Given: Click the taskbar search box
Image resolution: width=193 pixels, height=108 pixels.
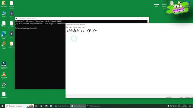Looking at the screenshot, I should click(19, 106).
